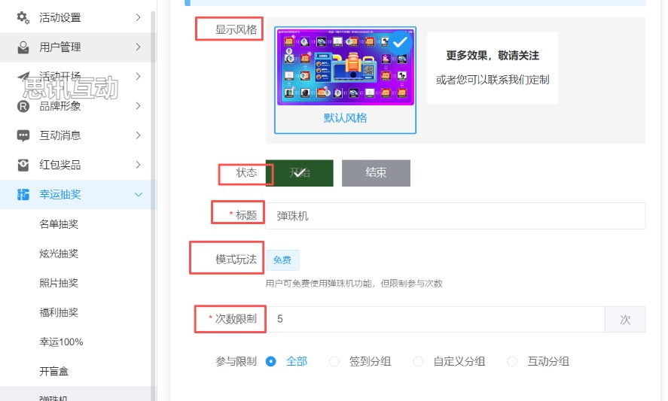This screenshot has width=668, height=401.
Task: Open the 名单抽奖 submenu item
Action: 59,224
